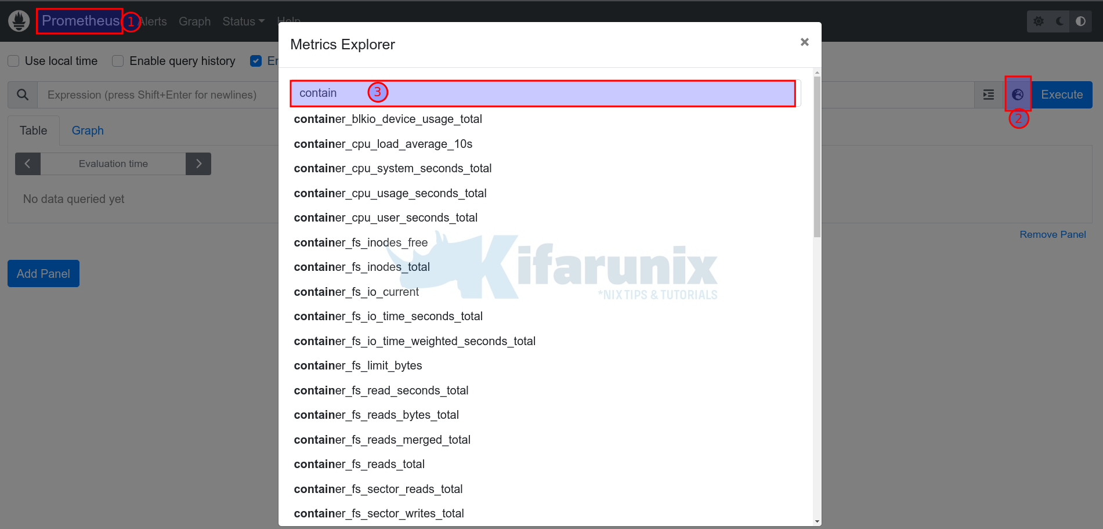Uncheck the checked checkbox beside query history

[256, 61]
